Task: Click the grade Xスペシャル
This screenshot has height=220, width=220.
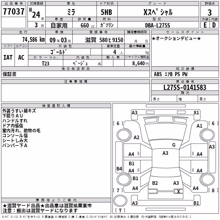Action: click(158, 12)
